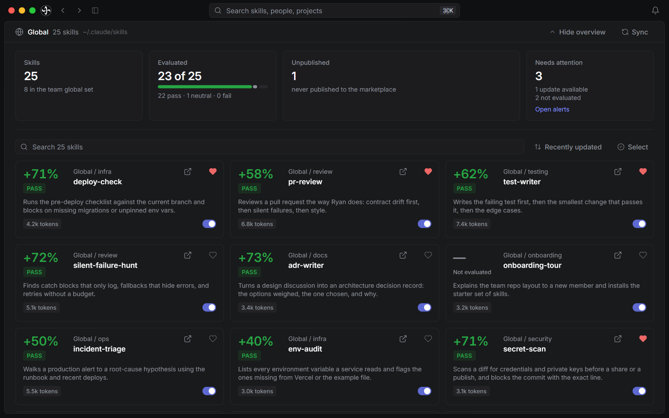The width and height of the screenshot is (669, 418).
Task: Open the secret-scan skill title
Action: click(x=524, y=349)
